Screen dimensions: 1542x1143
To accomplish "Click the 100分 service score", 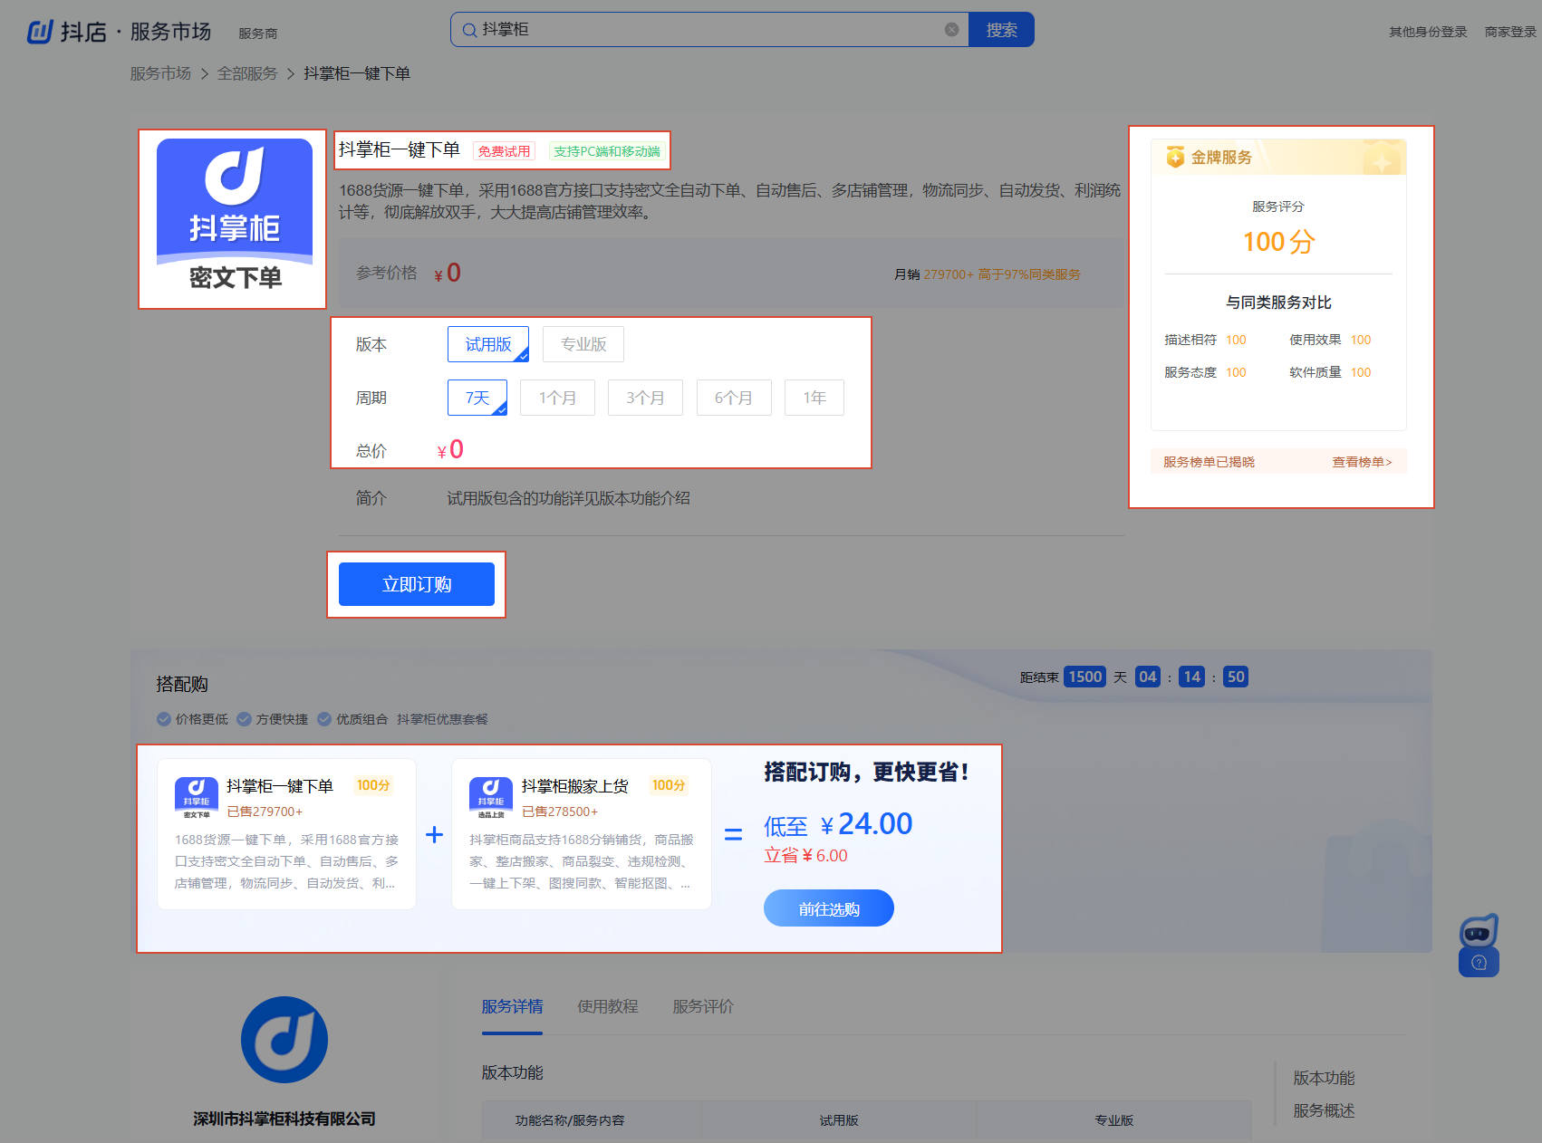I will pos(1278,242).
